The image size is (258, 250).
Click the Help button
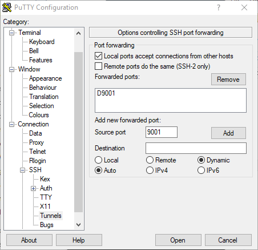tap(79, 240)
